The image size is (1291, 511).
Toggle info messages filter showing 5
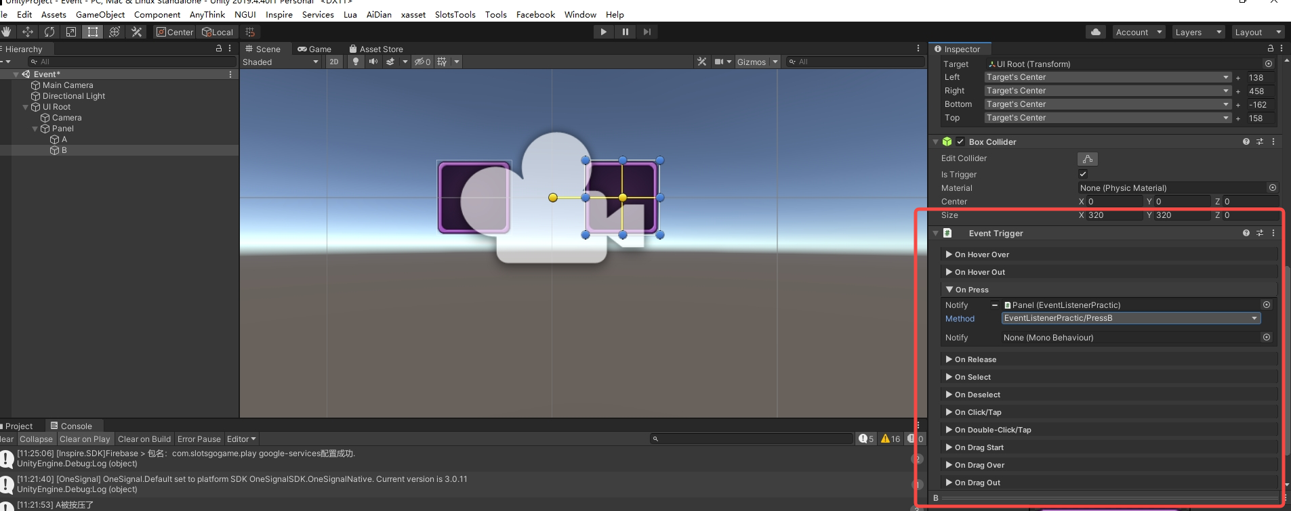pyautogui.click(x=866, y=439)
